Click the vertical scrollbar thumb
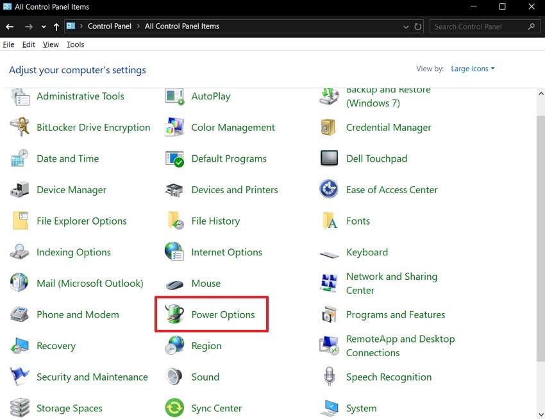Image resolution: width=545 pixels, height=419 pixels. click(541, 238)
